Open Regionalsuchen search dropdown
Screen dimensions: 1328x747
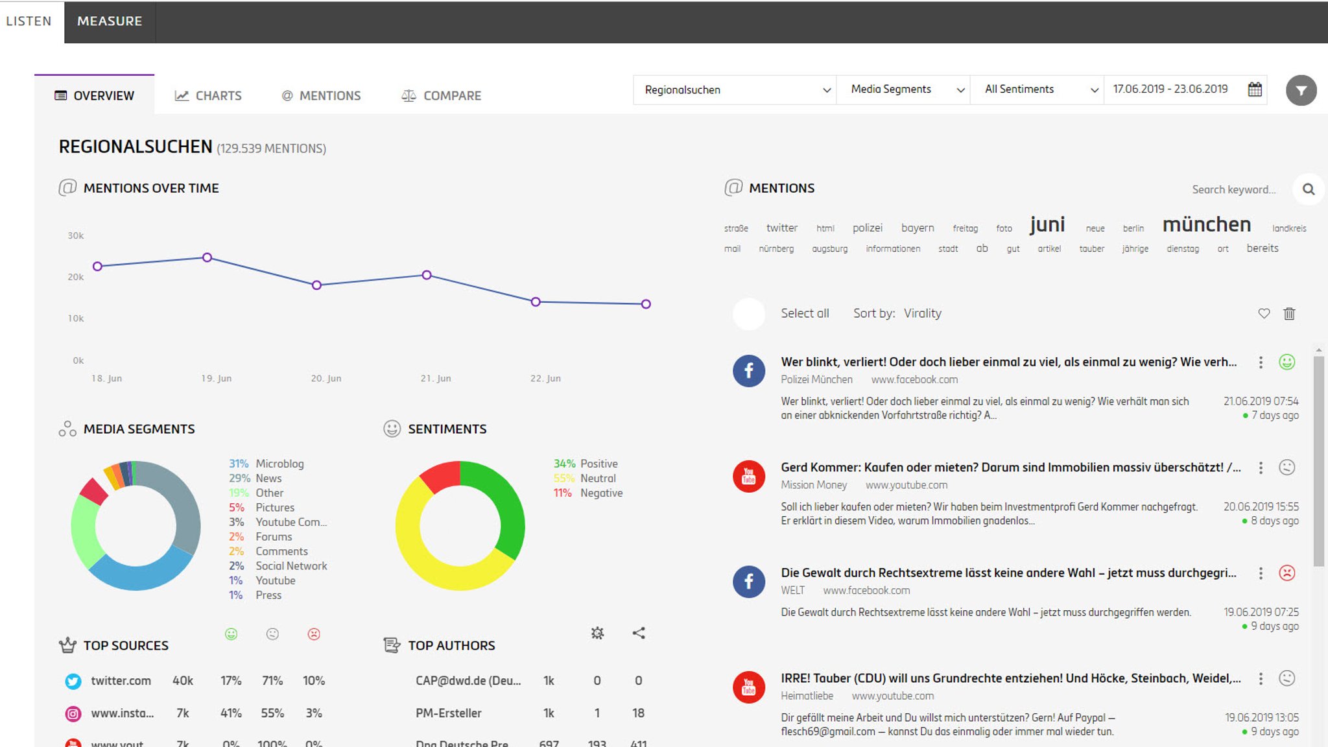735,89
